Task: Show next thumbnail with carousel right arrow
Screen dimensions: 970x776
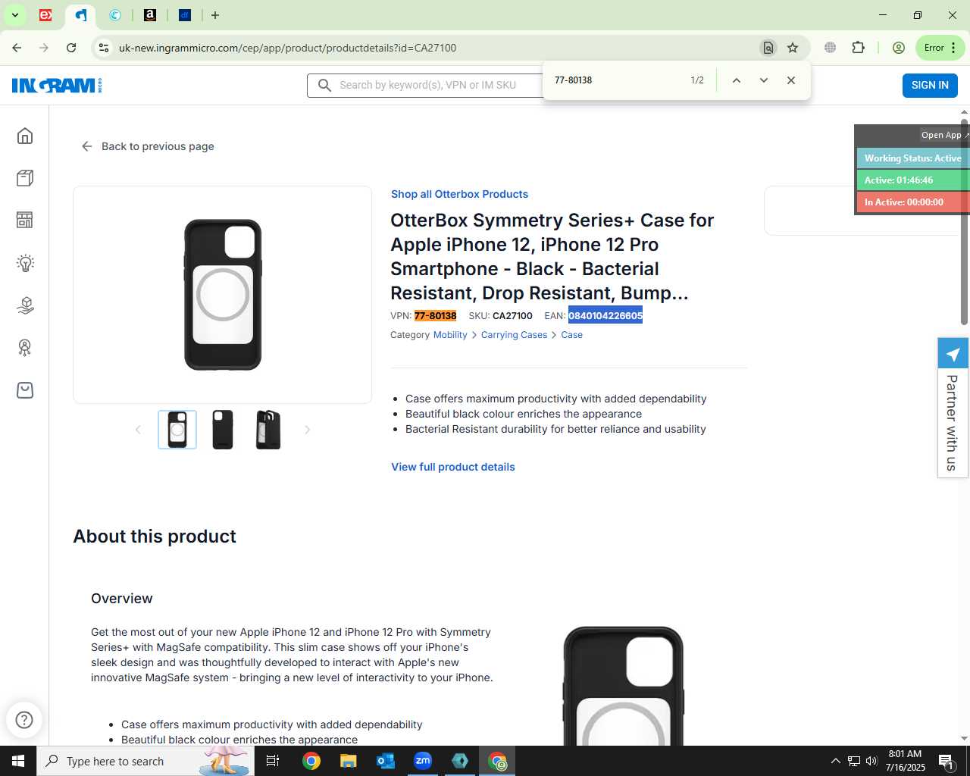Action: click(307, 430)
